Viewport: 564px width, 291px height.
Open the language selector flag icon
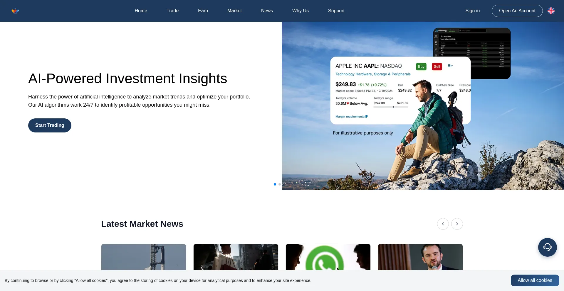coord(551,11)
